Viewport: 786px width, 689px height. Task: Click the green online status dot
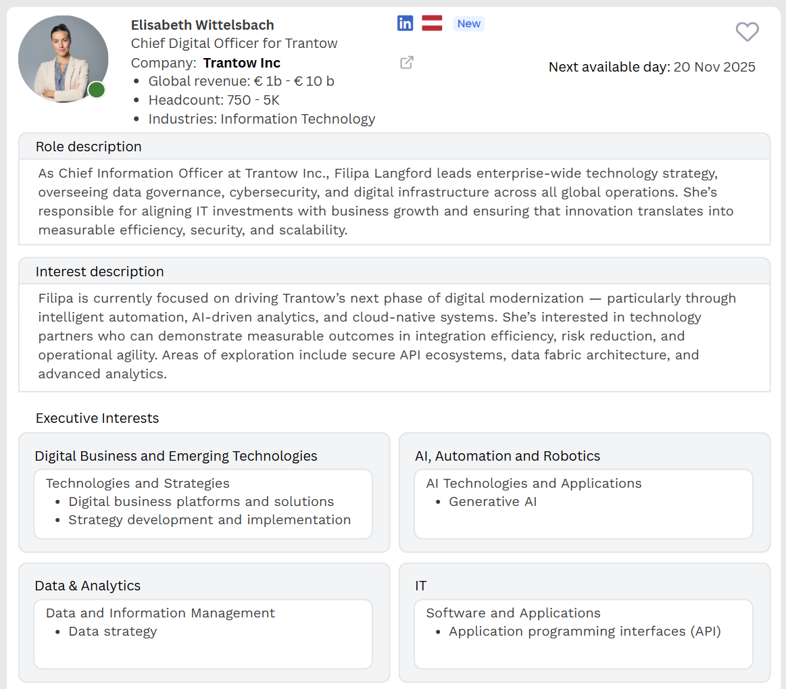click(97, 90)
